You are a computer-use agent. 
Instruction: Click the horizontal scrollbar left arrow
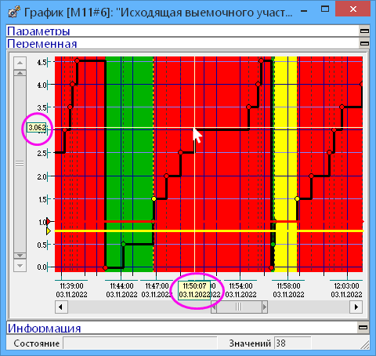[x=61, y=307]
